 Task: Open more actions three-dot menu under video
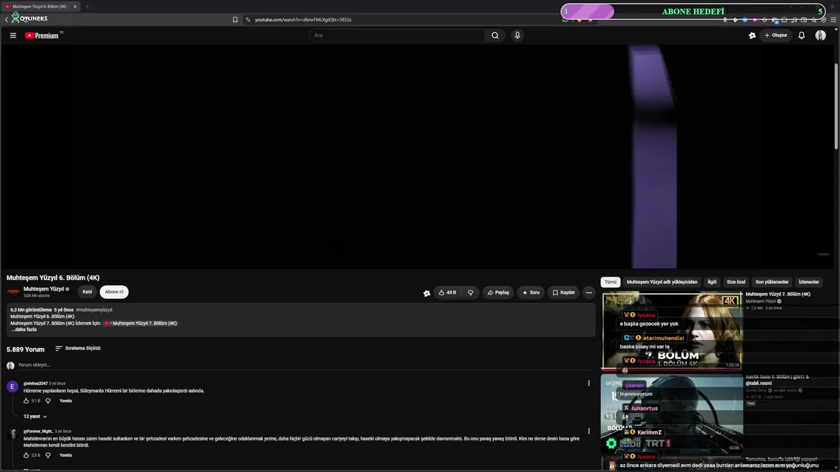(589, 292)
